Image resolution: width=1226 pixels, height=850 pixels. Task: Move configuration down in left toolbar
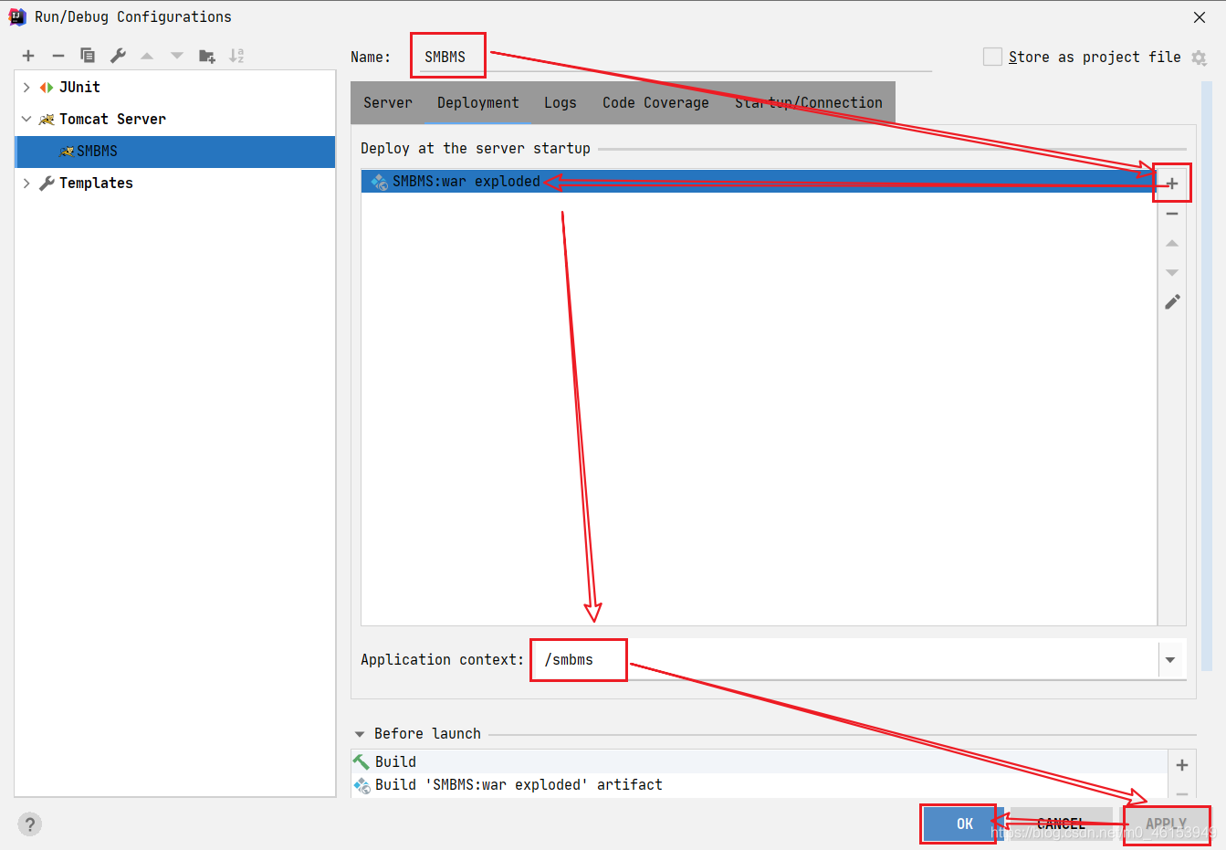coord(177,56)
